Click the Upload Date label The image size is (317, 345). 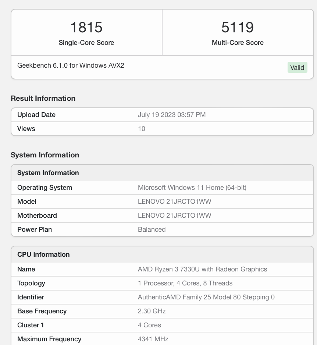pos(36,115)
